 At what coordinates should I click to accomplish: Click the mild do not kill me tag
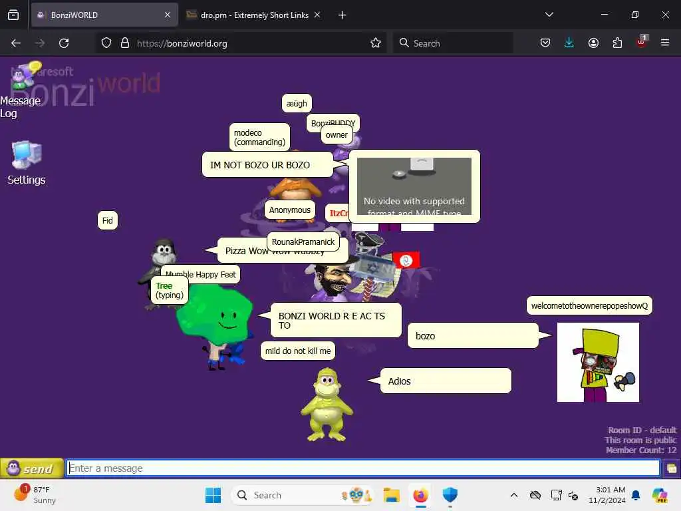click(x=298, y=351)
